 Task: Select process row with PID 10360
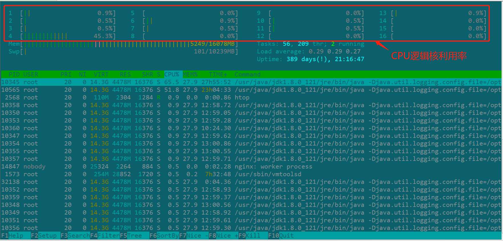pos(251,128)
